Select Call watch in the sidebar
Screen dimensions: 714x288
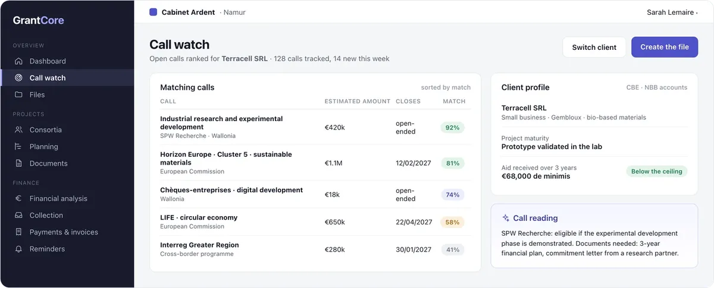click(67, 78)
